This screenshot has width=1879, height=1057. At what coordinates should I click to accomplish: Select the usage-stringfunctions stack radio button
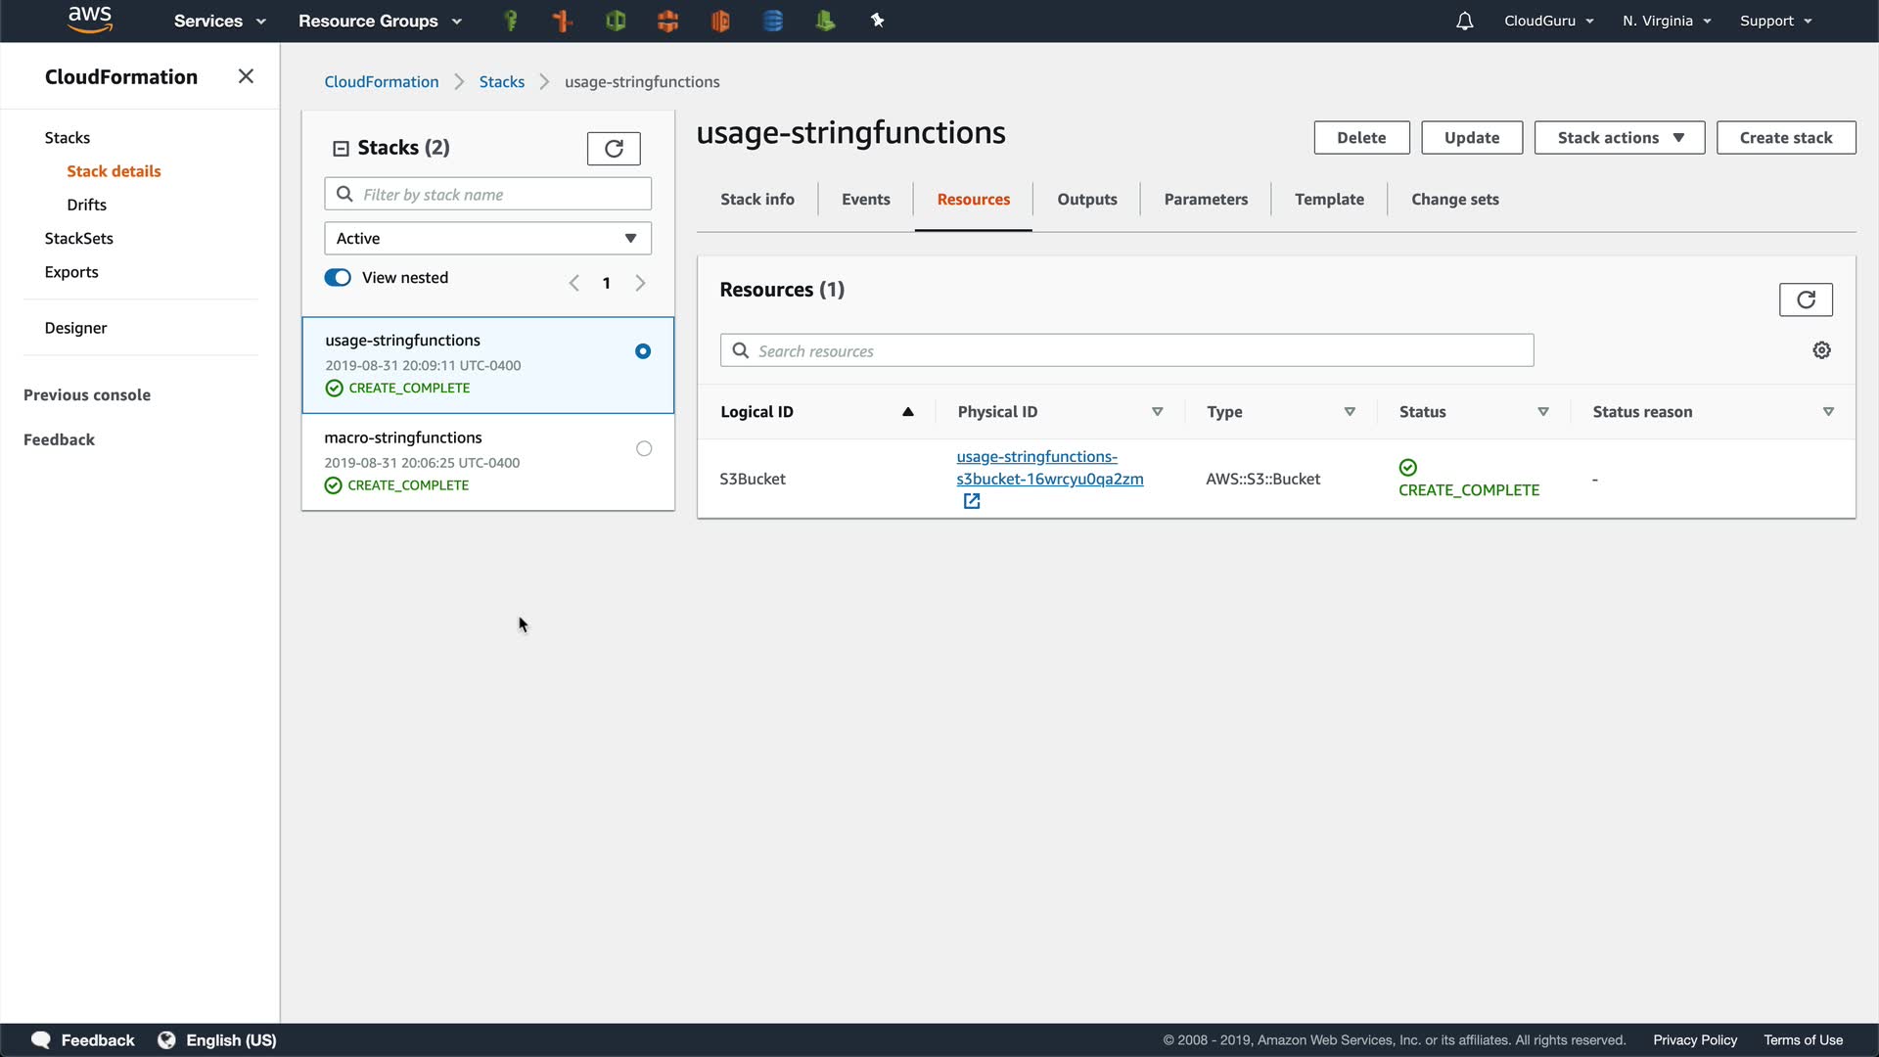[643, 351]
